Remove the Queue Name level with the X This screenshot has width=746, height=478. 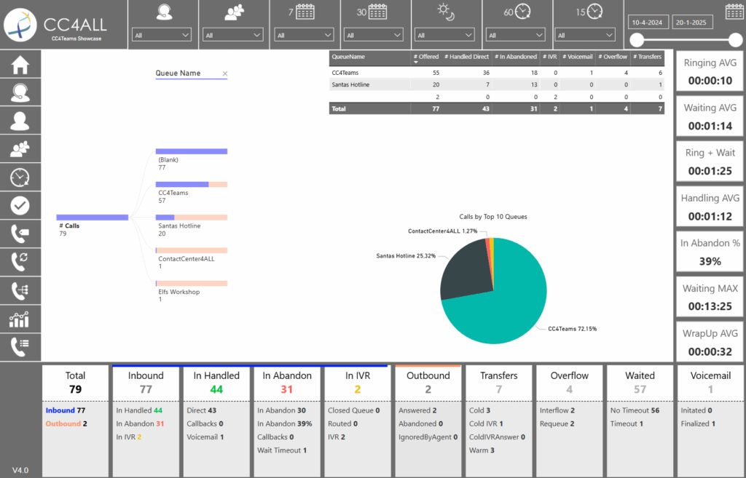tap(225, 73)
